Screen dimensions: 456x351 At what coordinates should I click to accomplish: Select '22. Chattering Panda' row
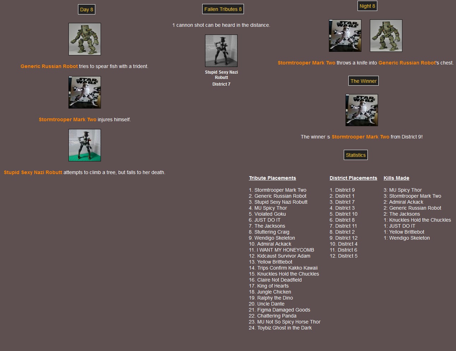(x=272, y=316)
